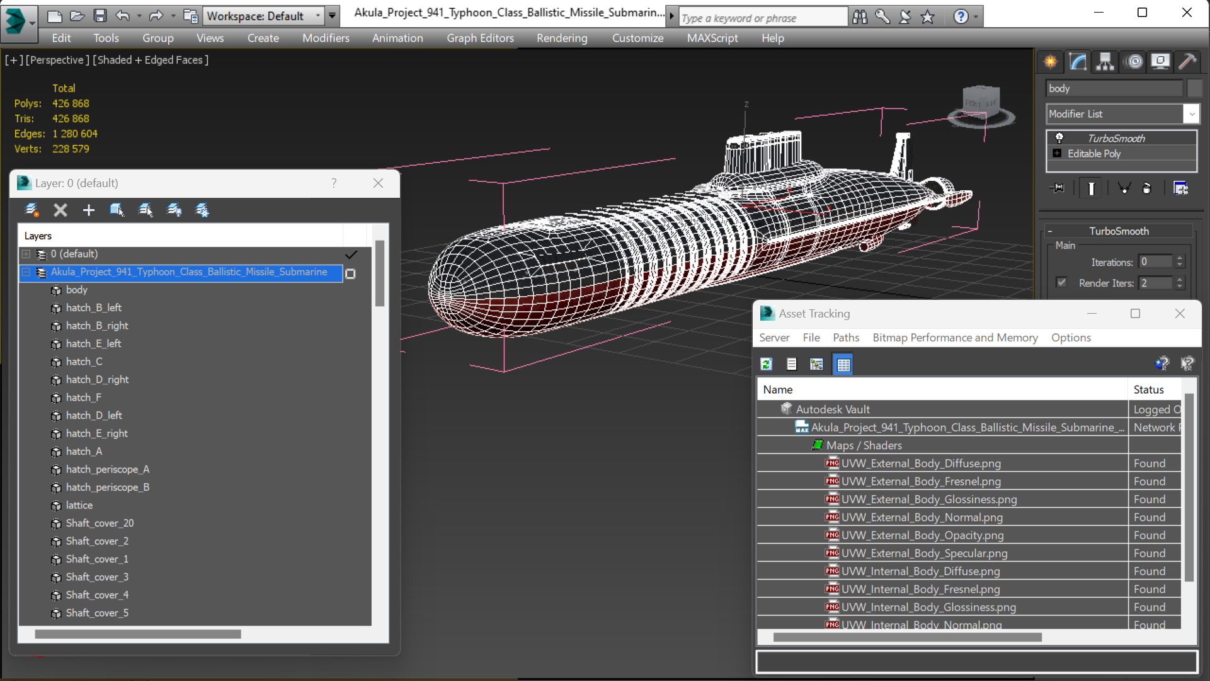Switch to the Modify command panel tab
The height and width of the screenshot is (681, 1210).
tap(1078, 62)
